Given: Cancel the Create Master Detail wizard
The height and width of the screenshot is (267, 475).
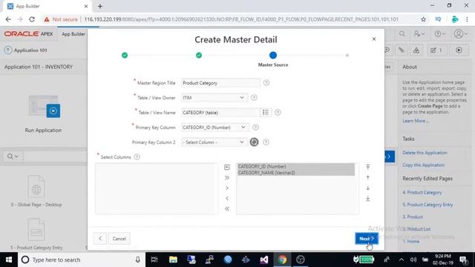Looking at the screenshot, I should (x=119, y=239).
